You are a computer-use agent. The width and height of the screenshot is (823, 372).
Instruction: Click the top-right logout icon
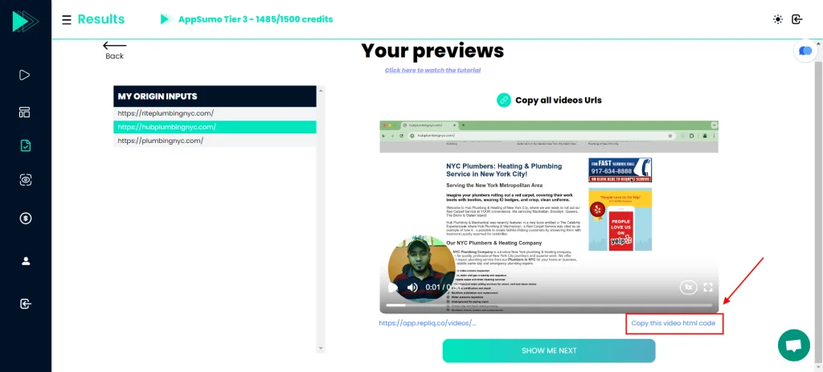[796, 19]
